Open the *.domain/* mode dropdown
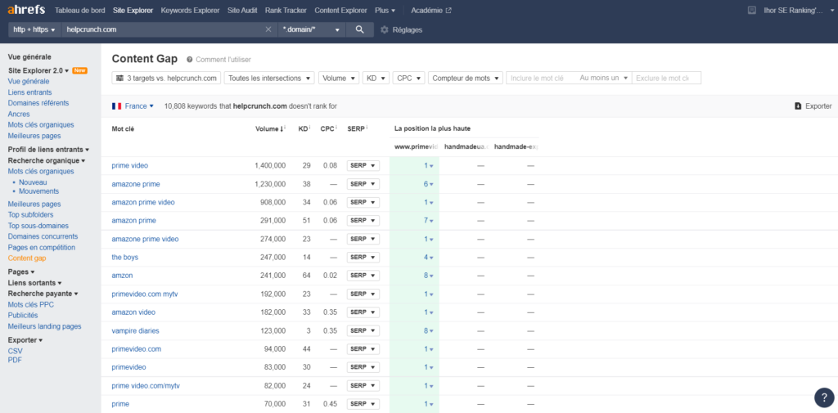838x413 pixels. (312, 30)
